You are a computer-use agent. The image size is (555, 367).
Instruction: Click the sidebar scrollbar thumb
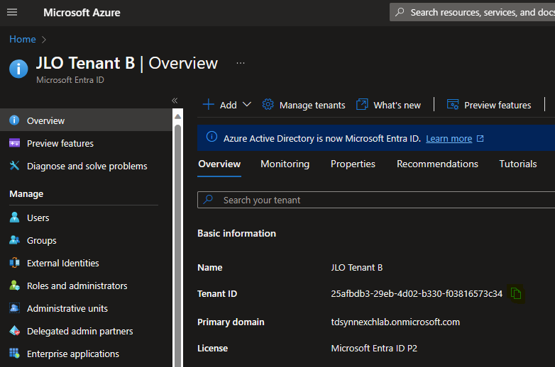pos(177,245)
